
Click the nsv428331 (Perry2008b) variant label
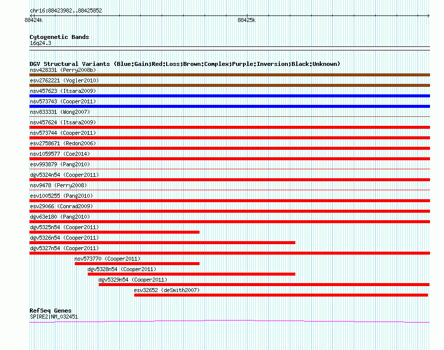coord(63,70)
